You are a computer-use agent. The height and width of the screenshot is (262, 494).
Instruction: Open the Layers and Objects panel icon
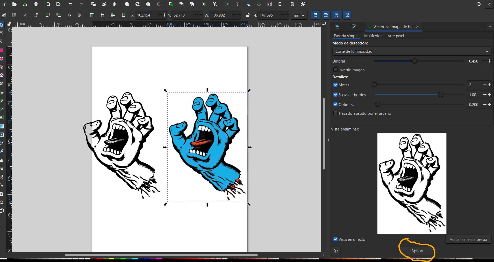[x=337, y=27]
